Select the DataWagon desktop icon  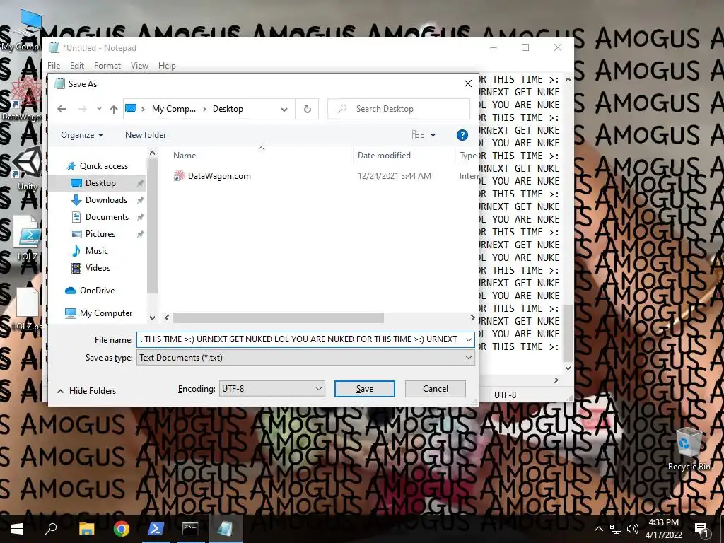23,99
